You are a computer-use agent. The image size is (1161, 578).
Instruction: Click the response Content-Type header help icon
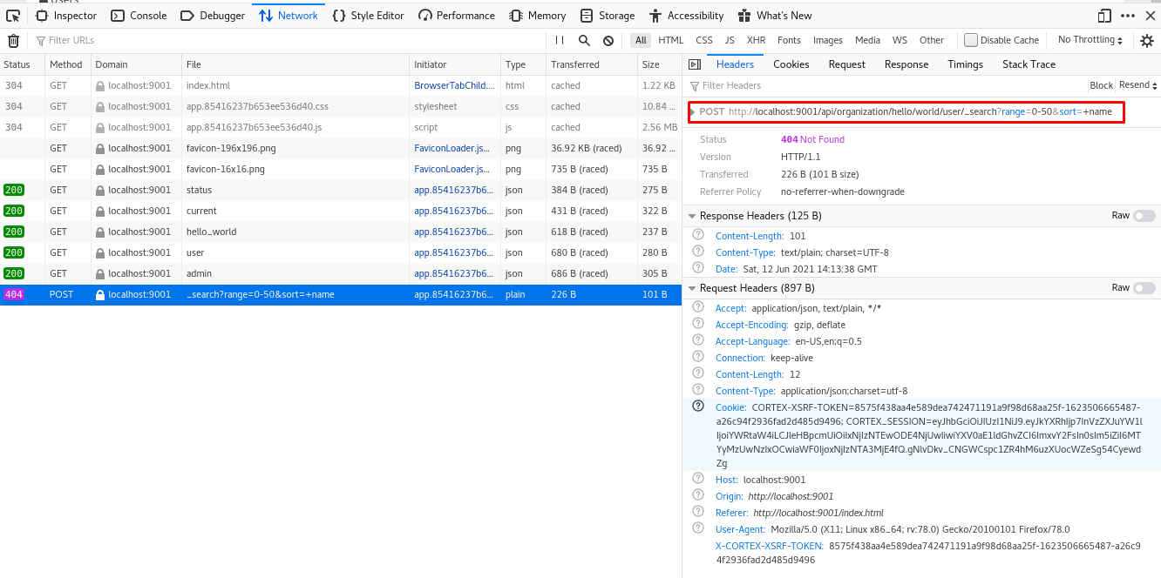point(697,252)
